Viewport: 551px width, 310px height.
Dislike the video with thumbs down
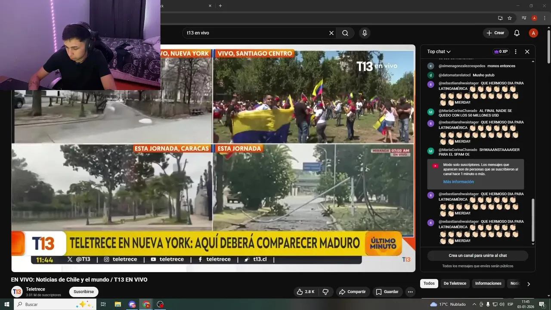pos(325,292)
